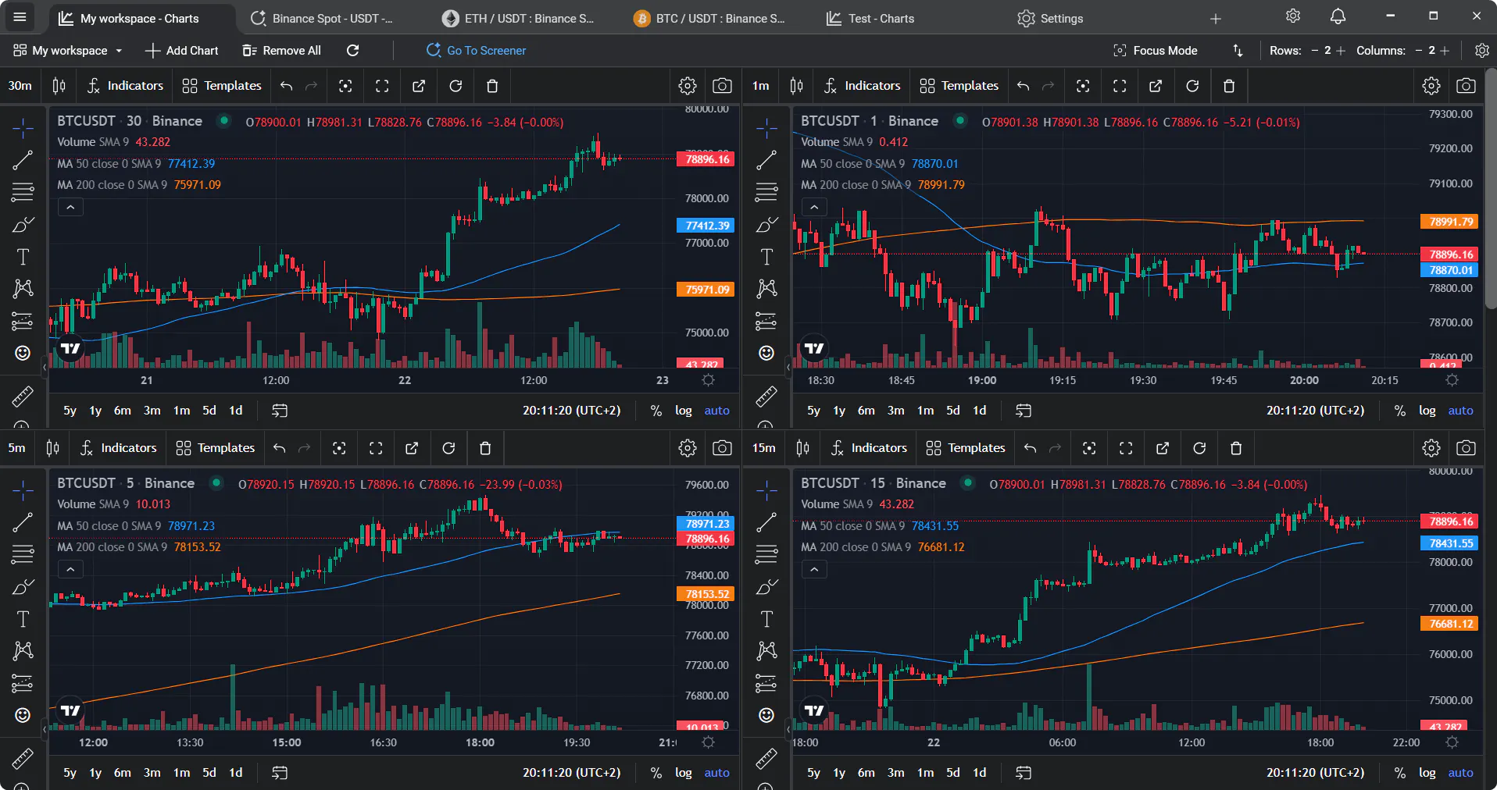Toggle log scale on 15m chart
The image size is (1497, 790).
(x=1427, y=773)
